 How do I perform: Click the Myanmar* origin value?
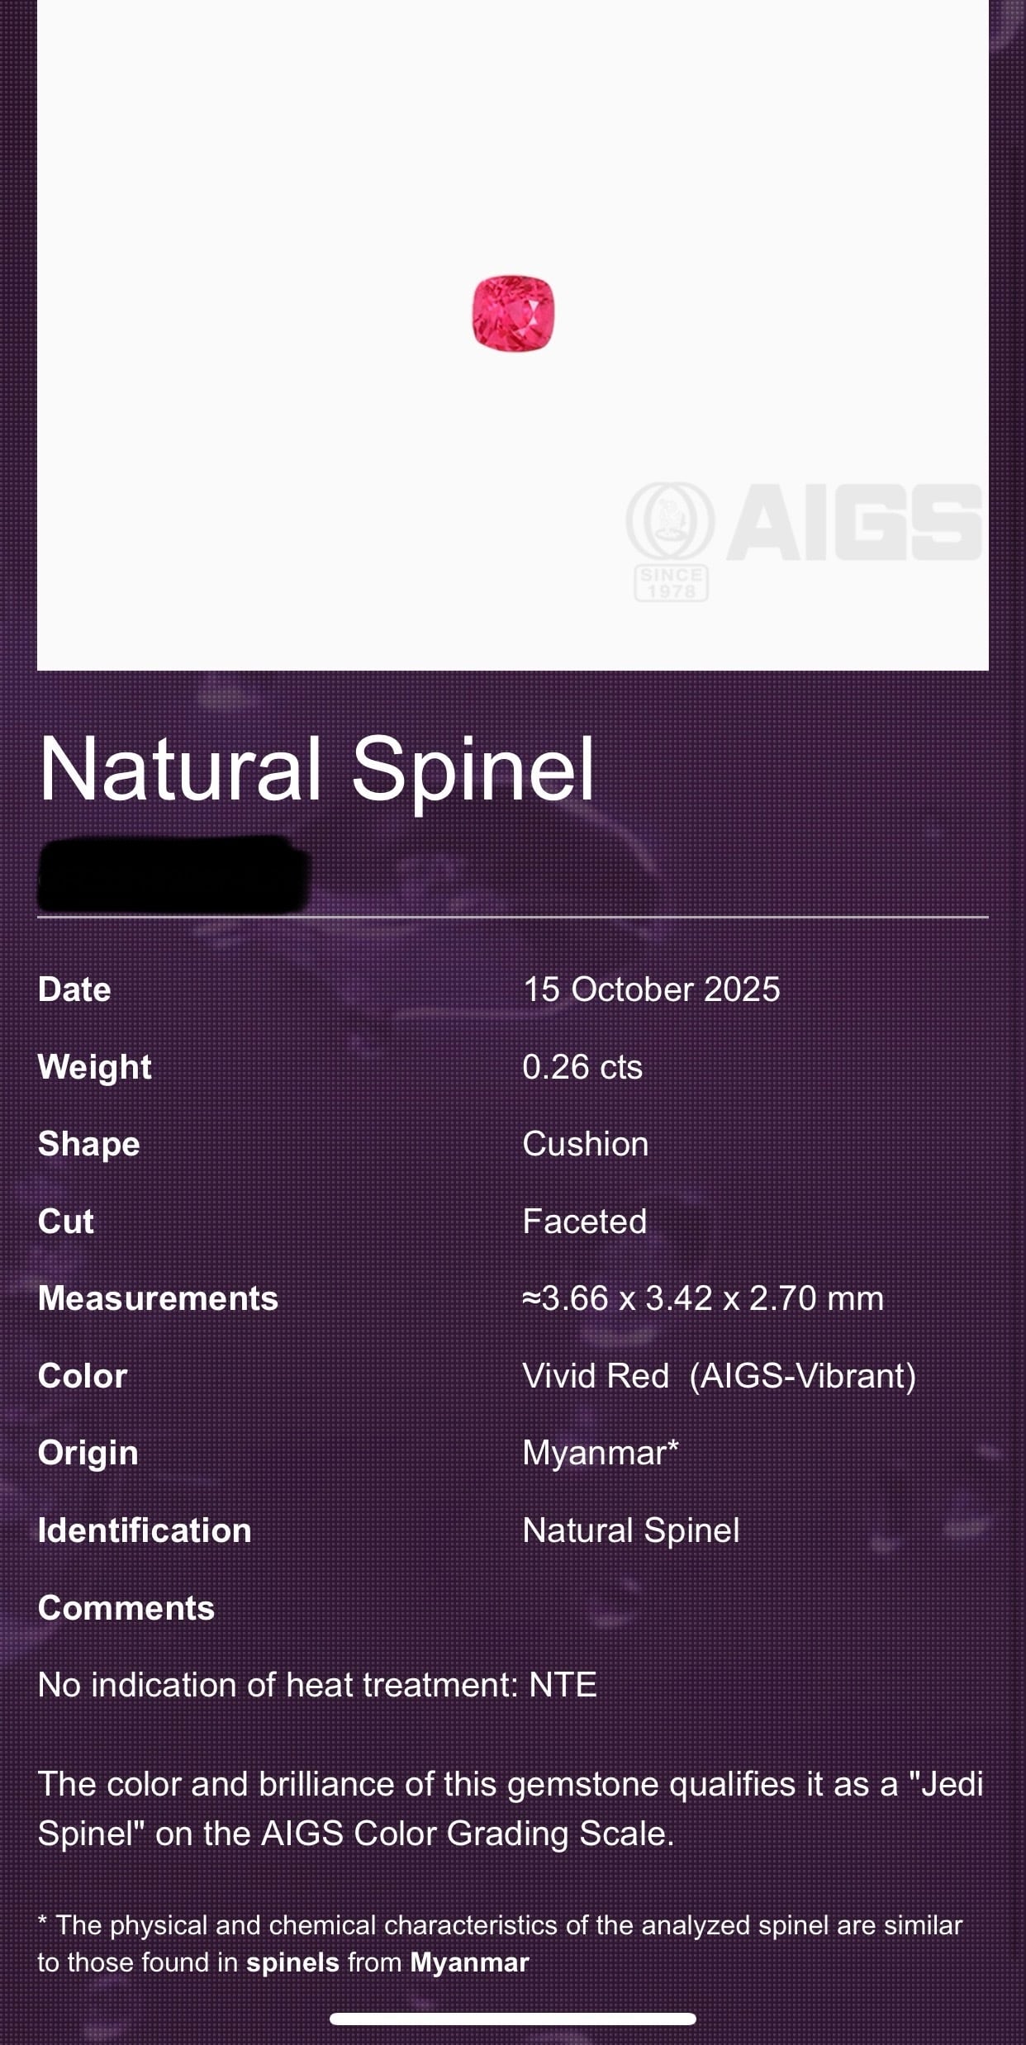tap(601, 1453)
